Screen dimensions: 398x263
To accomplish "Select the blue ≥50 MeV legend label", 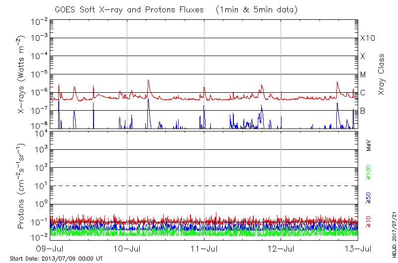I will (369, 197).
